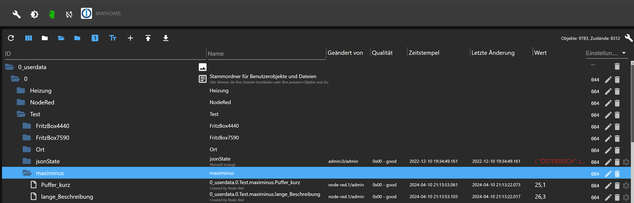
Task: Select the lange_Beschreibung state row
Action: [317, 197]
